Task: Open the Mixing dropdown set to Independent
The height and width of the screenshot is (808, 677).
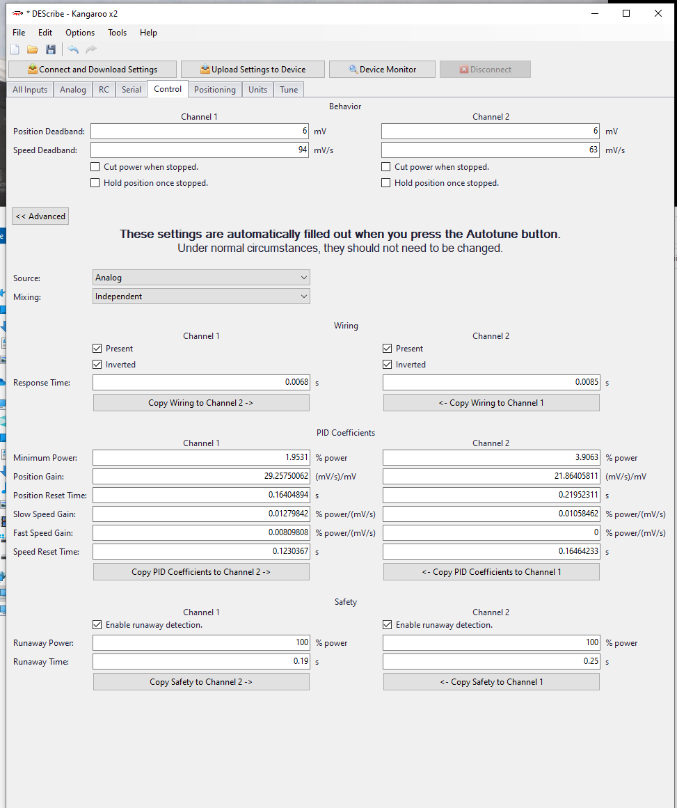Action: tap(201, 296)
